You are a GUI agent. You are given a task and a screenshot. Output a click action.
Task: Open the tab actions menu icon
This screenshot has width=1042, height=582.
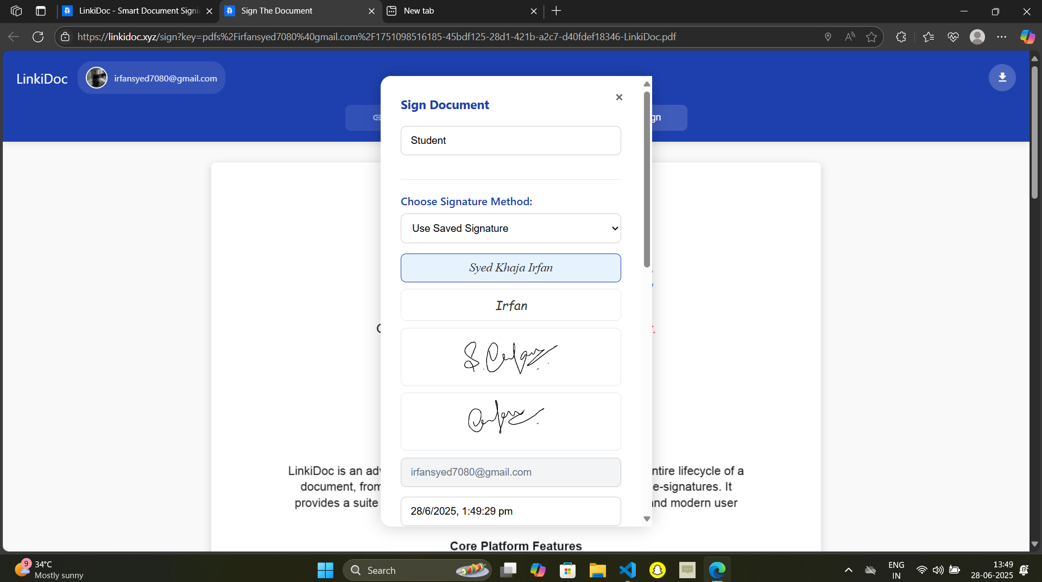(x=41, y=11)
